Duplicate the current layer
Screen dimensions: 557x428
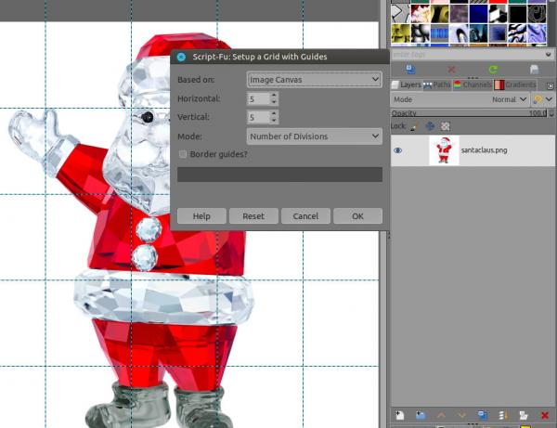(x=482, y=415)
